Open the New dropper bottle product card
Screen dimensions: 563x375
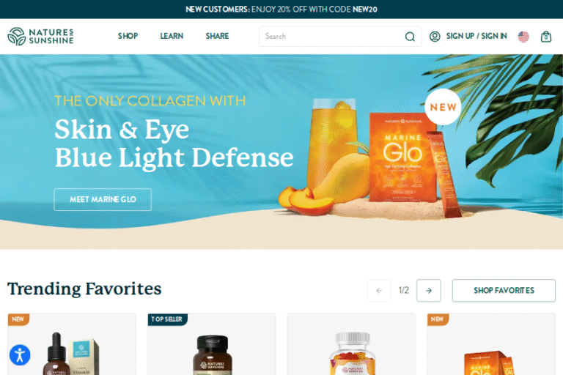(x=72, y=344)
